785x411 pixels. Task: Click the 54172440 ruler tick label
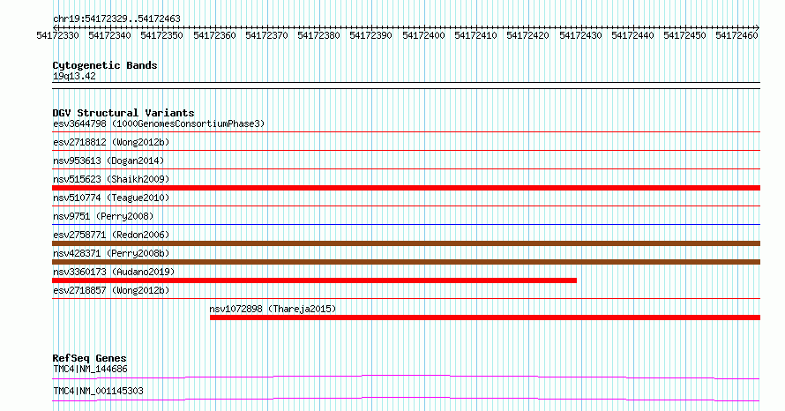click(632, 35)
